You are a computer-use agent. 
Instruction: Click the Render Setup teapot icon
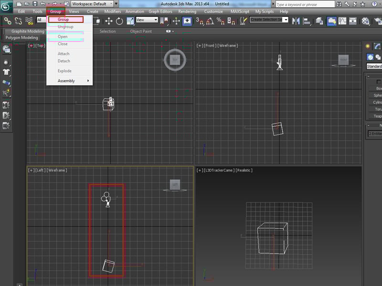click(378, 21)
